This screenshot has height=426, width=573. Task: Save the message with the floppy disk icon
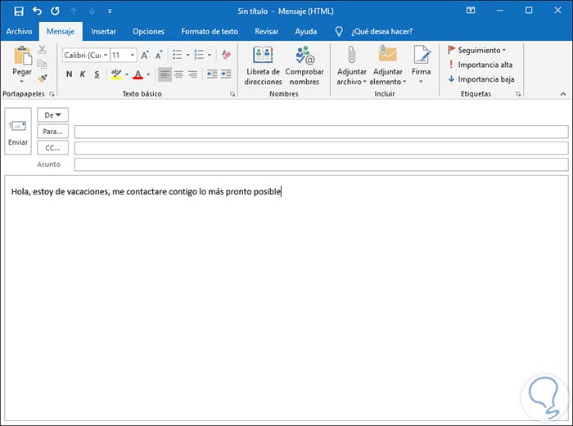pyautogui.click(x=19, y=11)
